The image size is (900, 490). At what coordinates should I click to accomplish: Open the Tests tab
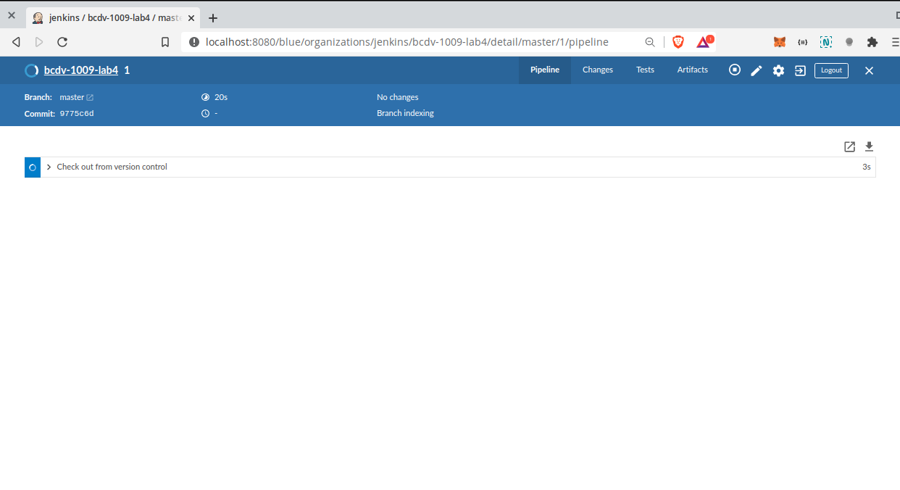tap(645, 70)
